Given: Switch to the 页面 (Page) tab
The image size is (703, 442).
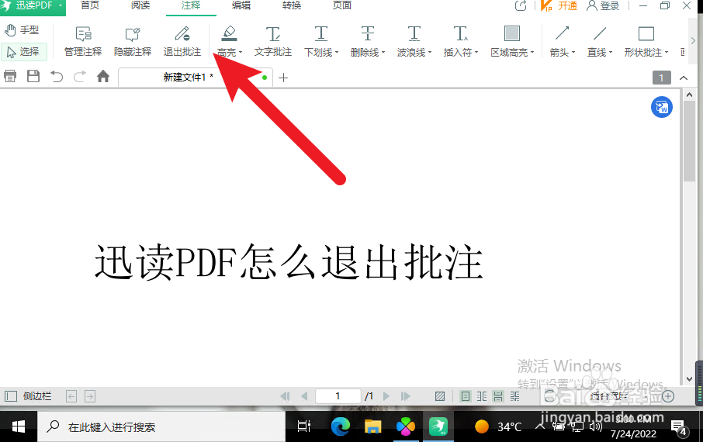Looking at the screenshot, I should click(x=342, y=5).
